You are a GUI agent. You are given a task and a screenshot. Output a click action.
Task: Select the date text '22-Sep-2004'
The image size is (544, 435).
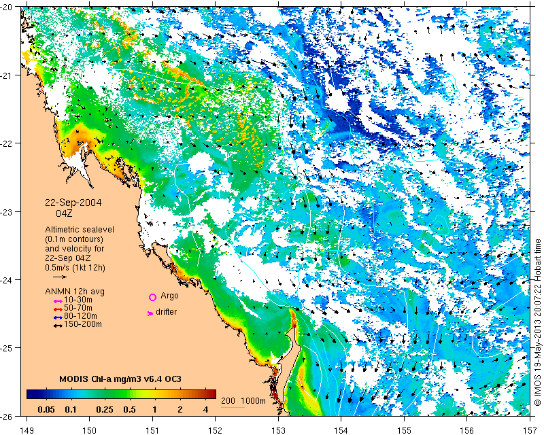(73, 203)
